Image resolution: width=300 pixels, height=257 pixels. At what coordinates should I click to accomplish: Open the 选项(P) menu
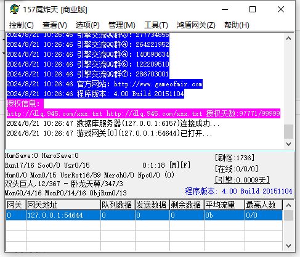pos(87,25)
